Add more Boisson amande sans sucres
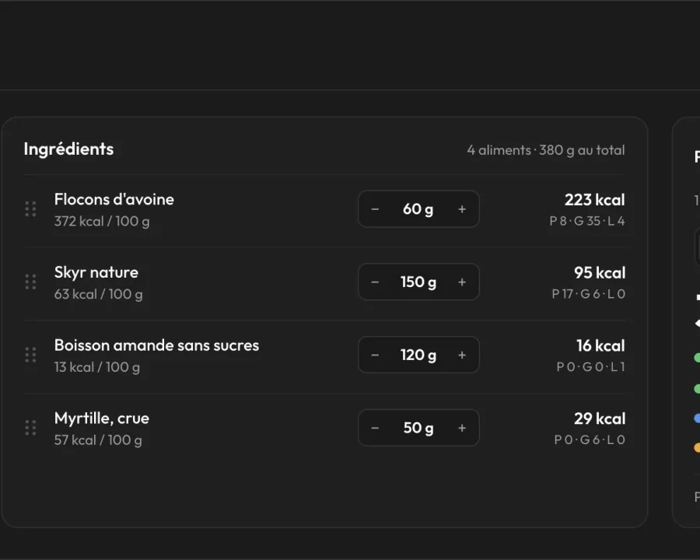 (462, 355)
